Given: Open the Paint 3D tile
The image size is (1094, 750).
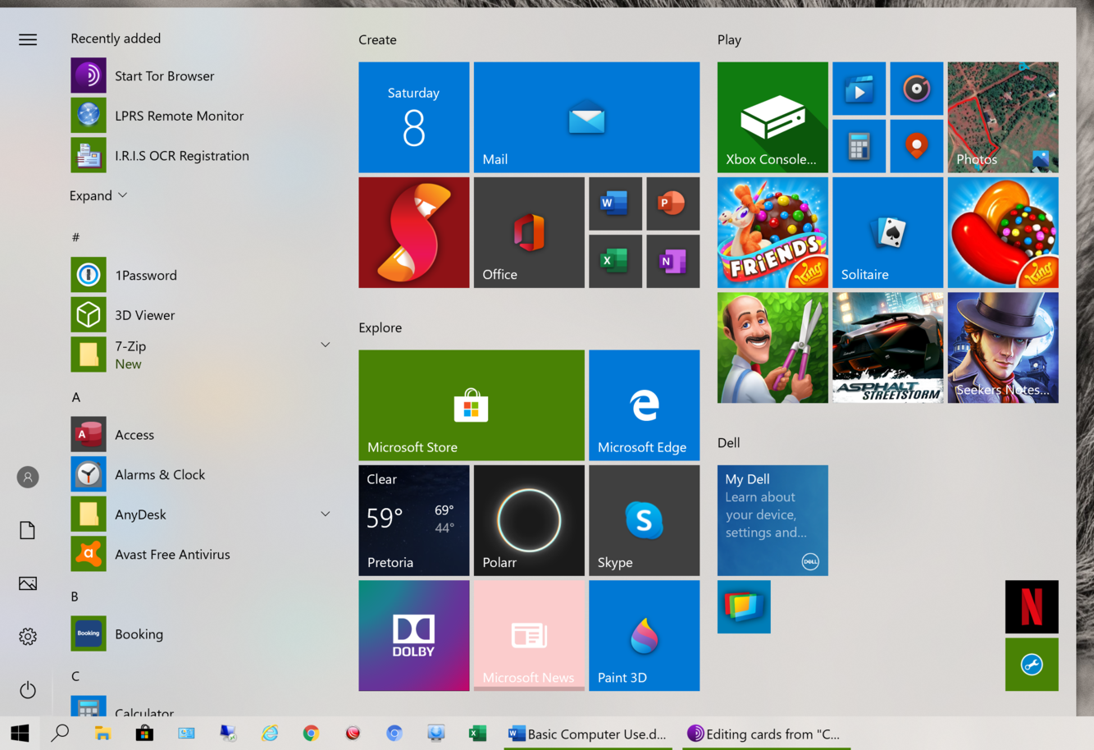Looking at the screenshot, I should (x=644, y=636).
